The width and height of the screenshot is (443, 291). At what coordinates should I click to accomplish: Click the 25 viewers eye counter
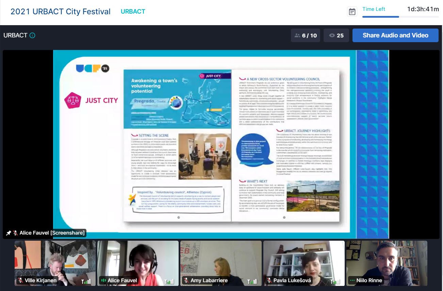[x=336, y=35]
